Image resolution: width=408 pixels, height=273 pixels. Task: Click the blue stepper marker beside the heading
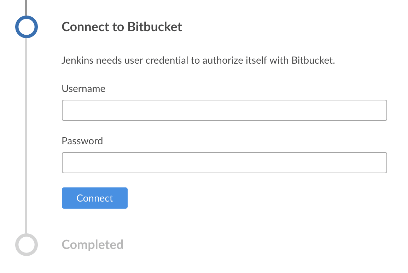(x=26, y=27)
